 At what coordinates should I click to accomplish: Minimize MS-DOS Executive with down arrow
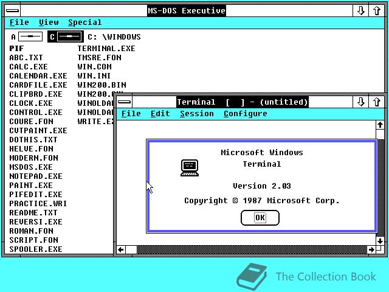[x=360, y=11]
